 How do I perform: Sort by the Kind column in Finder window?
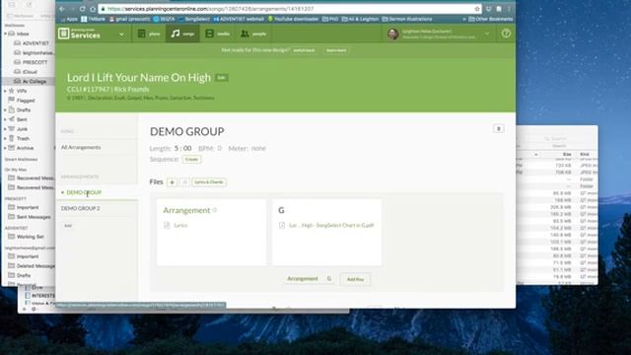[585, 154]
